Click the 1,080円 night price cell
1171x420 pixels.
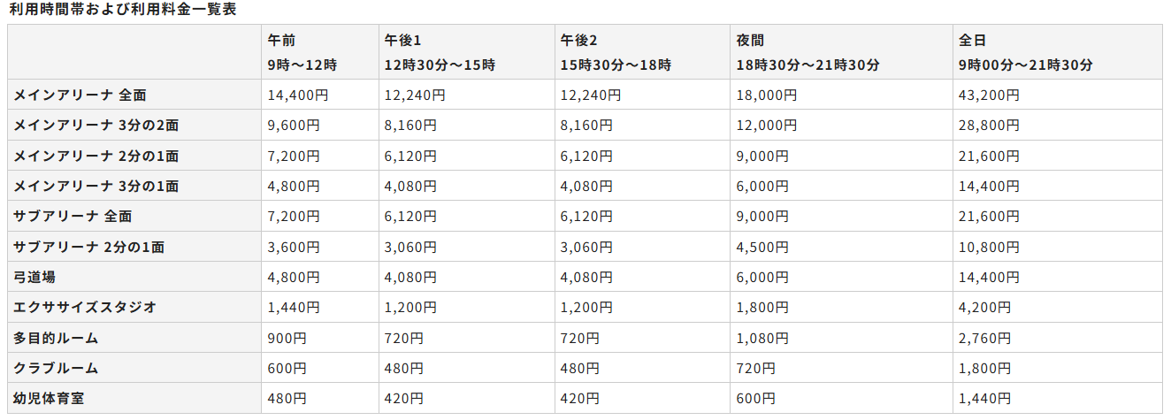tap(762, 338)
